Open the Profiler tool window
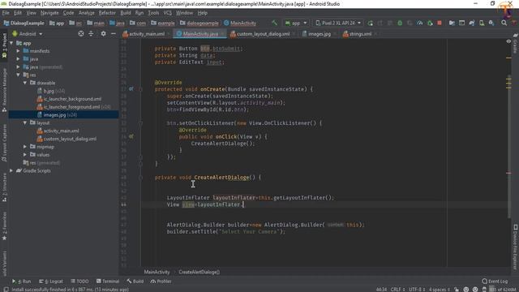The width and height of the screenshot is (519, 292). (x=161, y=281)
